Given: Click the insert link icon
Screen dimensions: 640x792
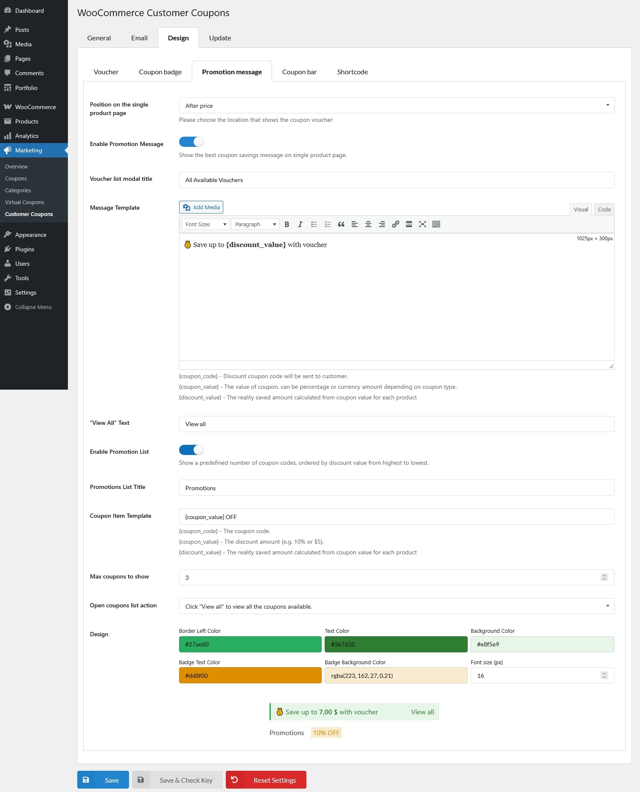Looking at the screenshot, I should pyautogui.click(x=395, y=224).
